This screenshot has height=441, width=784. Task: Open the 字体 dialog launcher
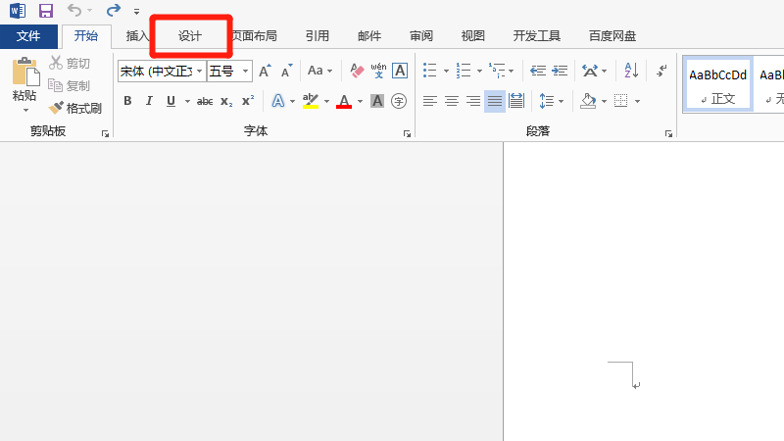[x=407, y=133]
